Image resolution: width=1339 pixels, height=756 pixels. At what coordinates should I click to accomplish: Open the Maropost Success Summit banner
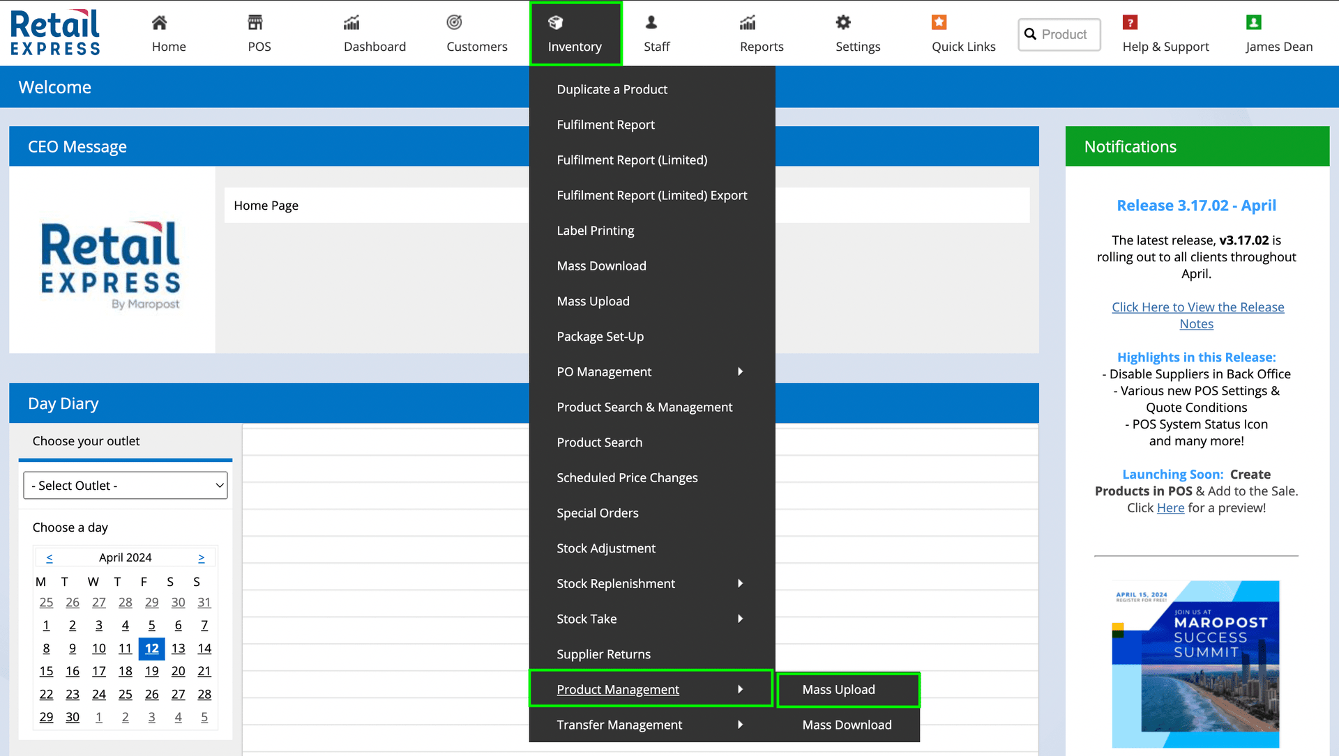1196,664
